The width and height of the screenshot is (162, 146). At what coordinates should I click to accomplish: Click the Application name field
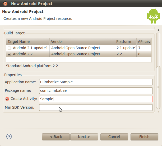pyautogui.click(x=96, y=82)
